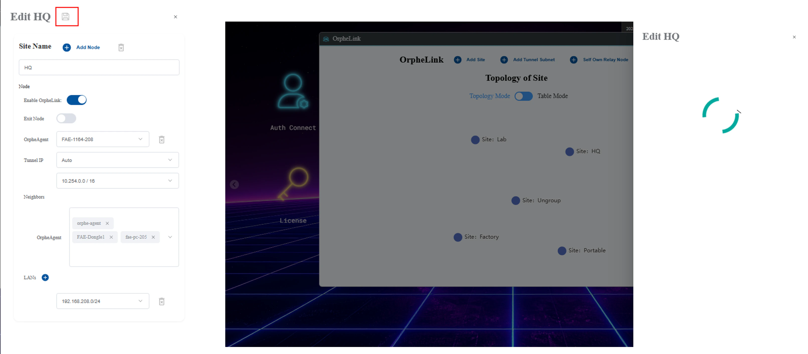Click the Auth Connect label
The image size is (808, 354).
293,128
